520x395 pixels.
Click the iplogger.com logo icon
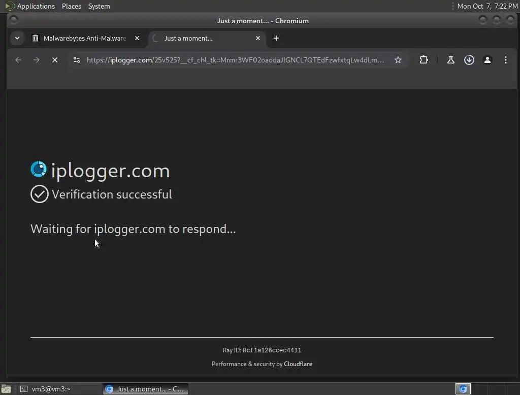click(39, 169)
